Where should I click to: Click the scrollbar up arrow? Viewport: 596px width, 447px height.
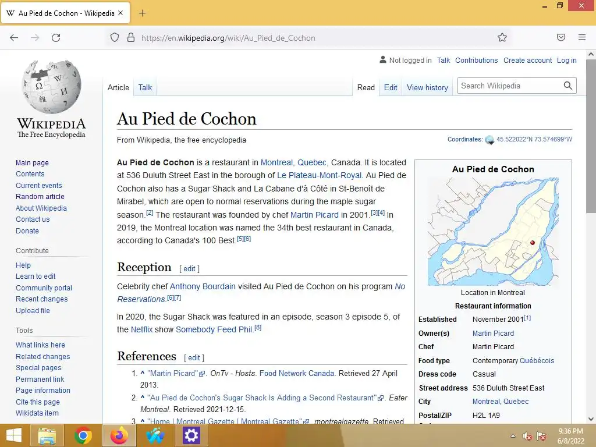coord(591,54)
